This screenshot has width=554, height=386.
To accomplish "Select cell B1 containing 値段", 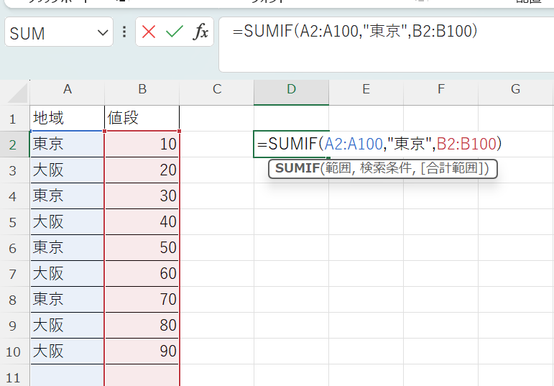I will point(142,119).
